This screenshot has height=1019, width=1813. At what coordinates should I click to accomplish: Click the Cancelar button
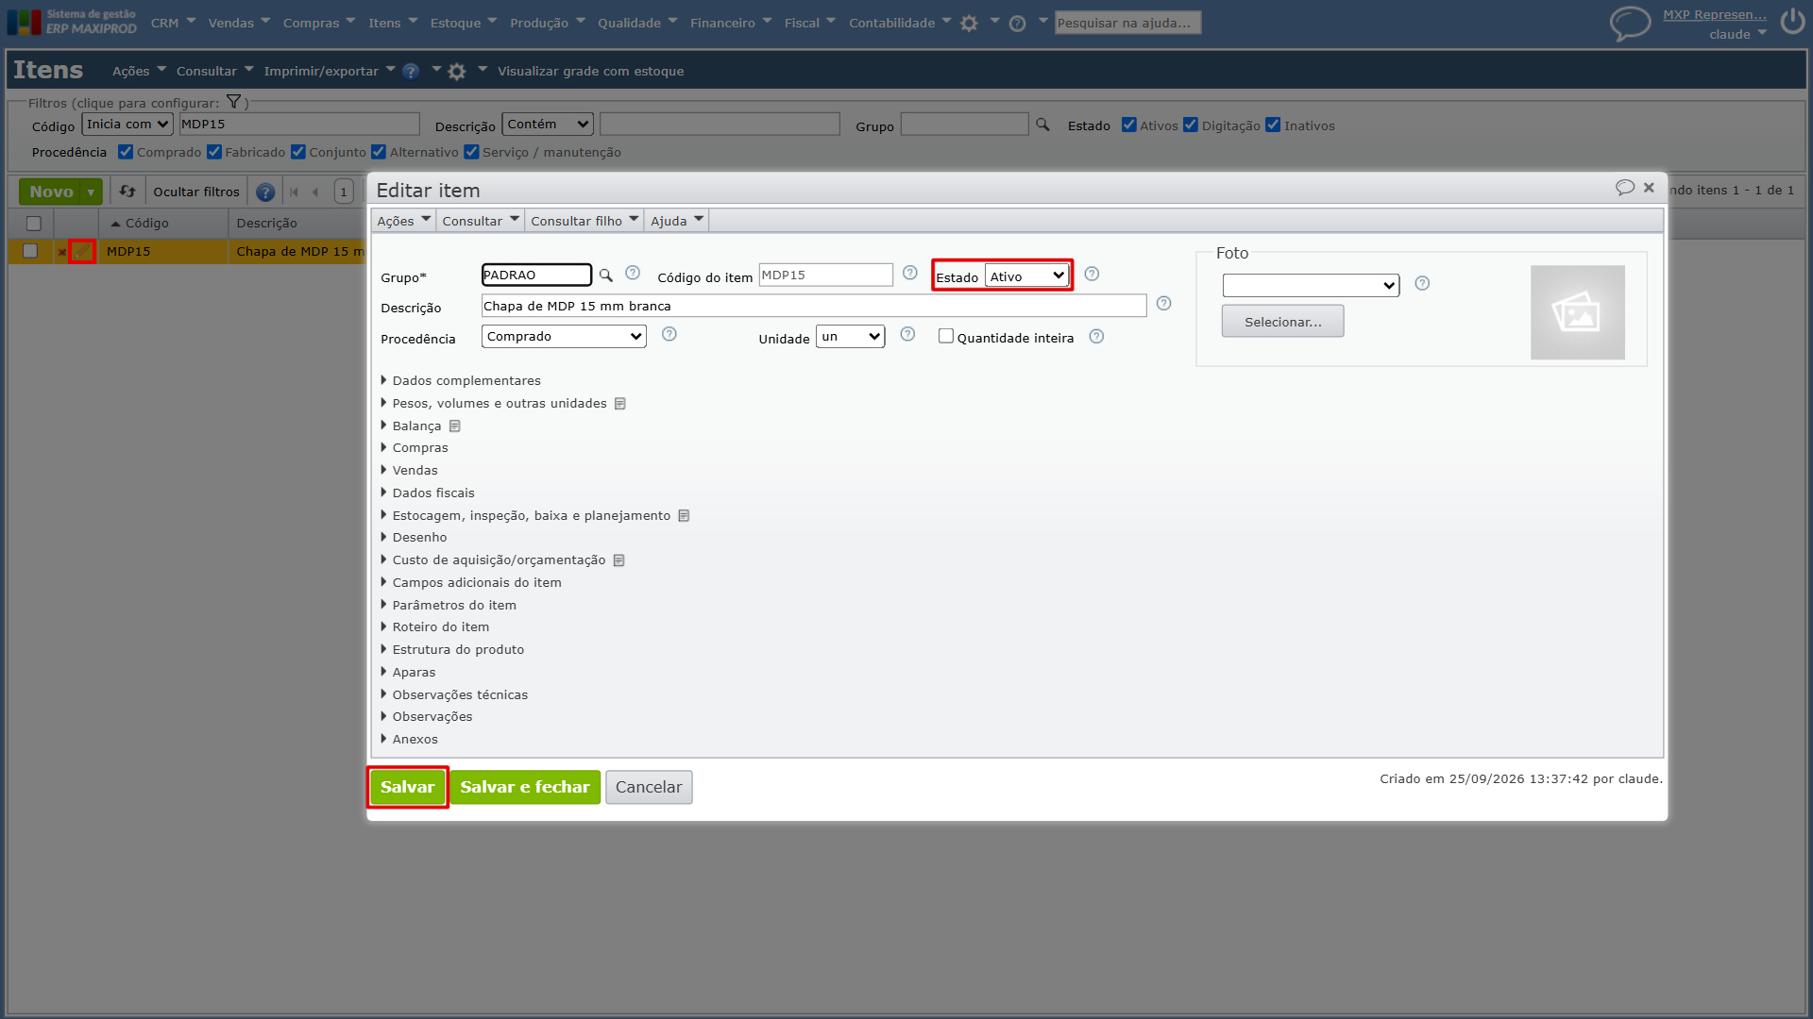[649, 787]
